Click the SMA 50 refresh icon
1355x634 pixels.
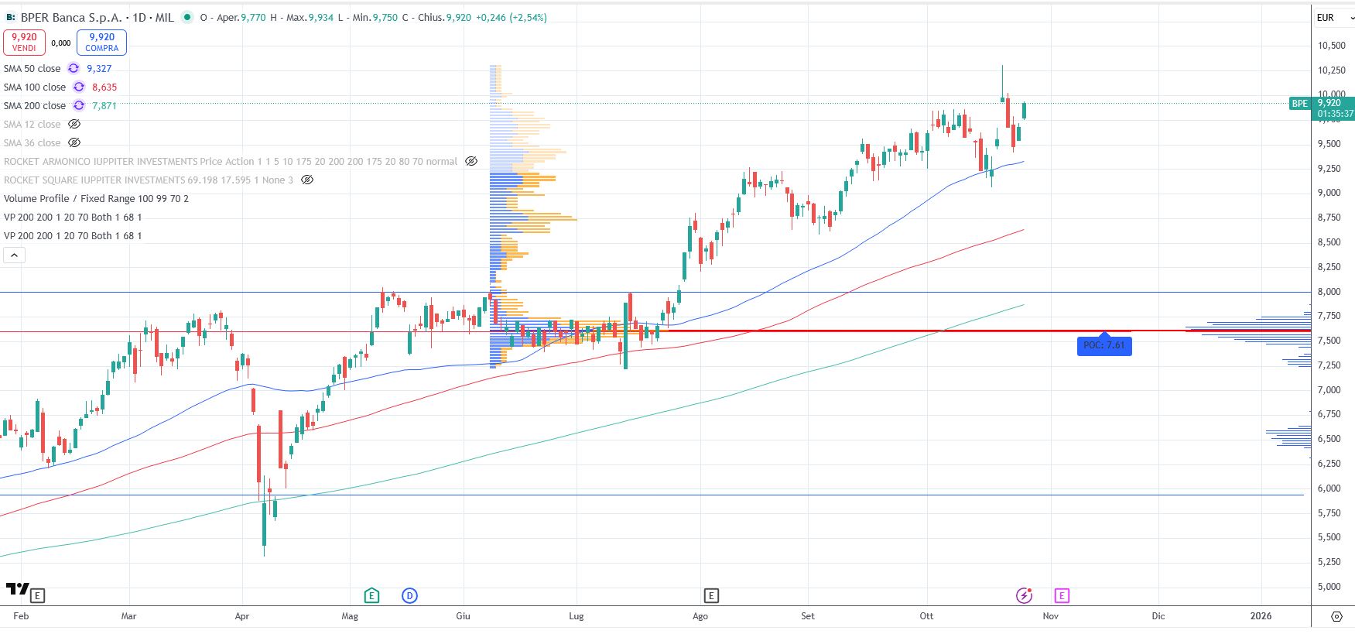tap(74, 68)
